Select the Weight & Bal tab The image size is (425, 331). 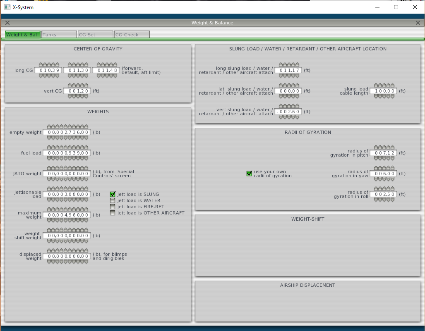click(23, 34)
